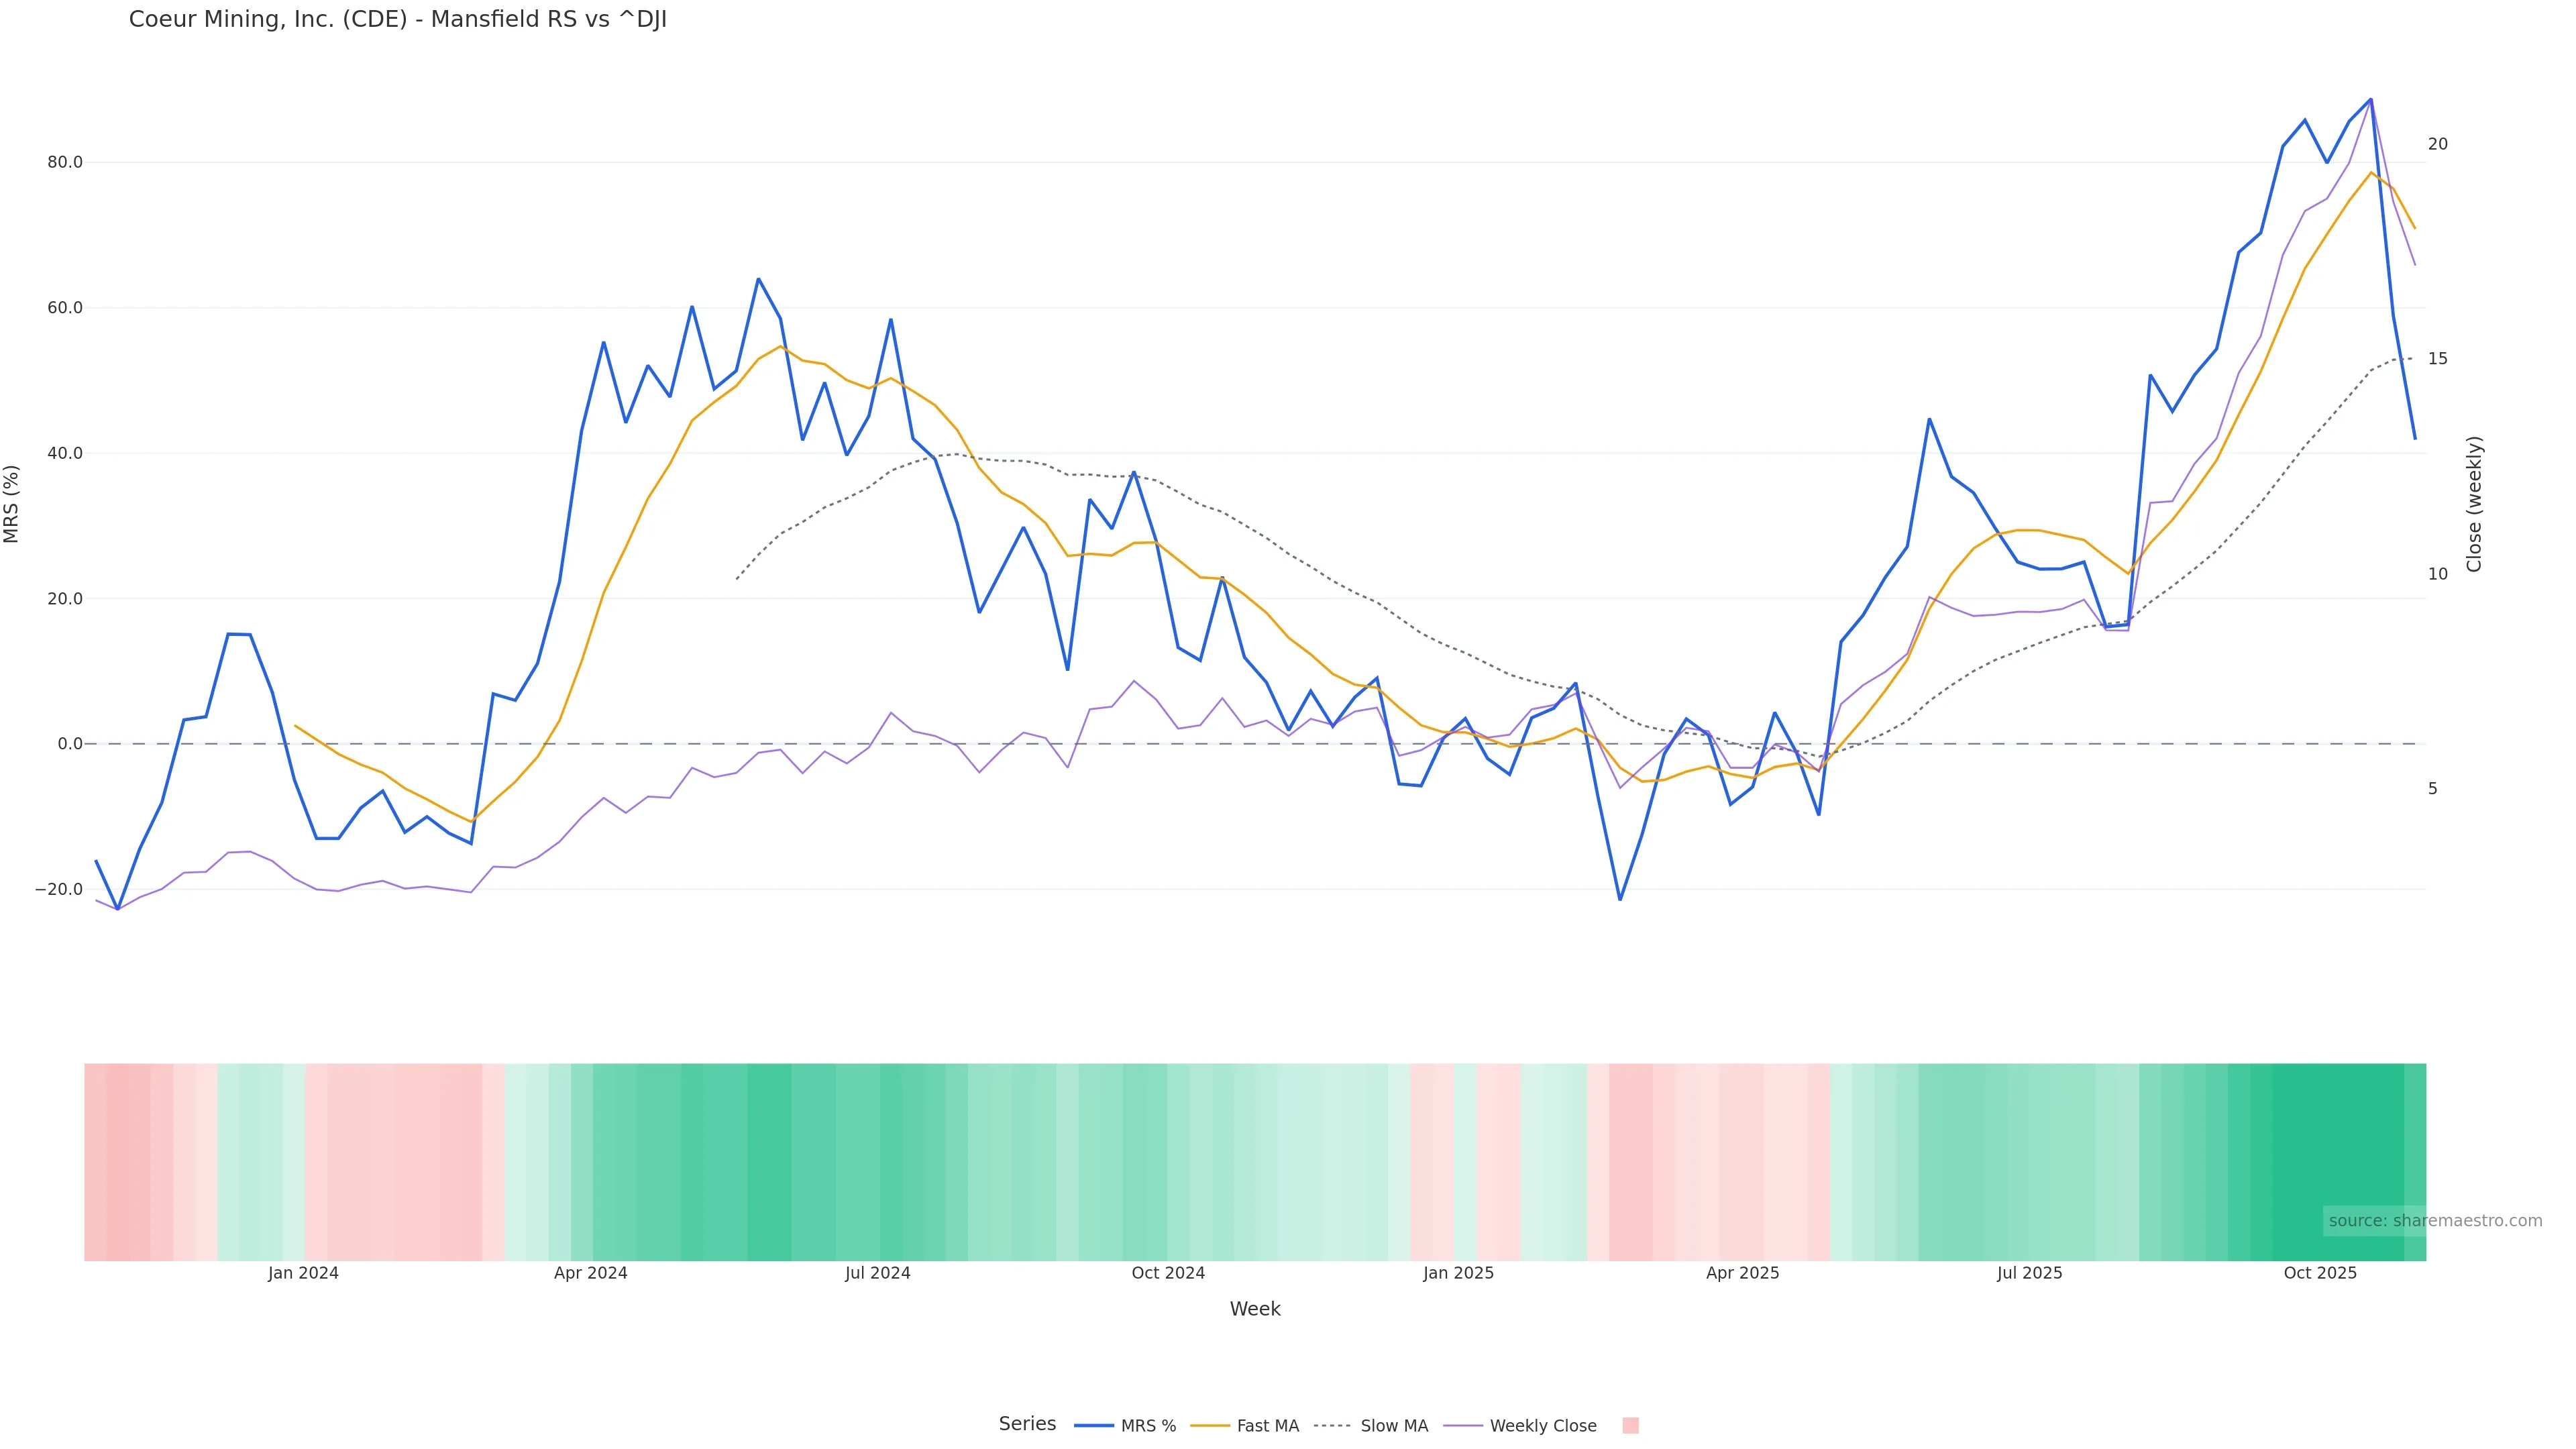Select the Apr 2025 tick label

1742,1274
